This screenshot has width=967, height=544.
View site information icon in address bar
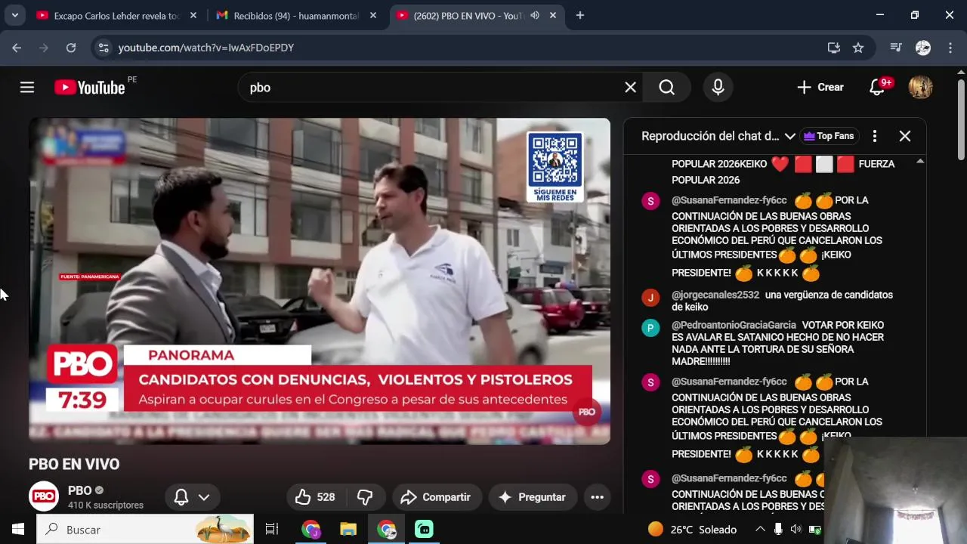coord(103,48)
